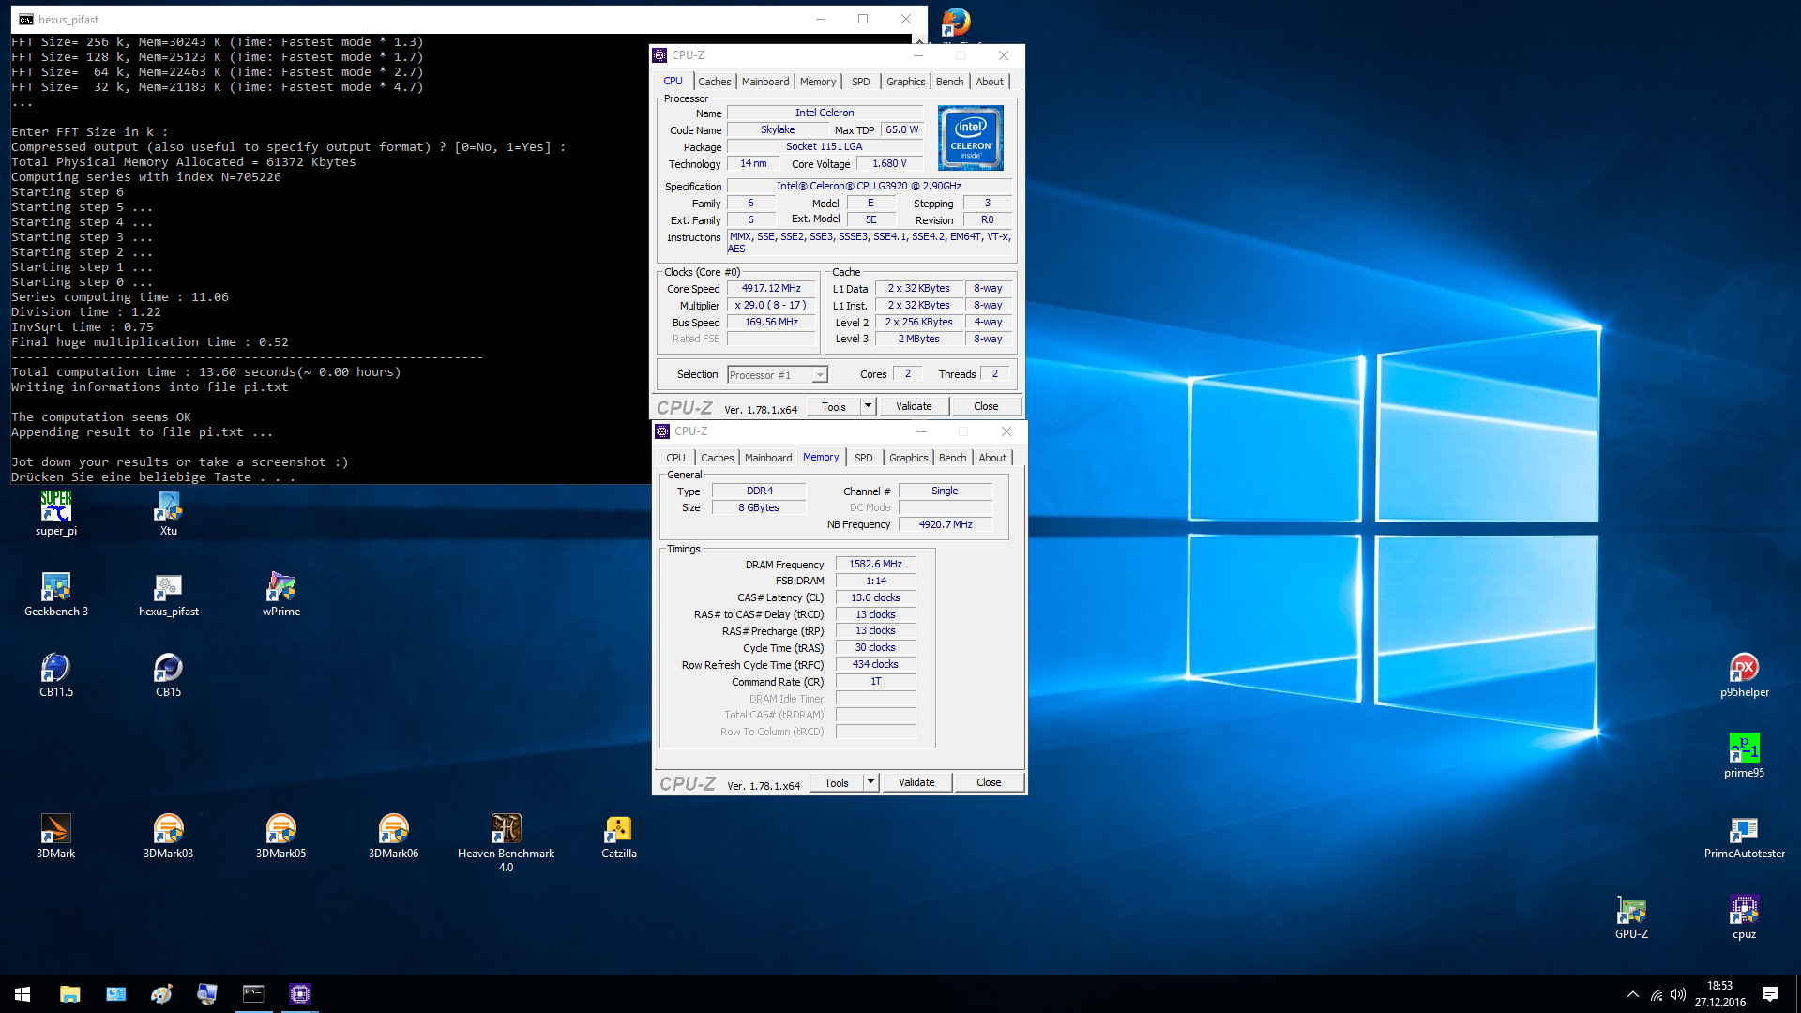Open Firefox shortcut at top of desktop
This screenshot has width=1801, height=1013.
coord(956,23)
